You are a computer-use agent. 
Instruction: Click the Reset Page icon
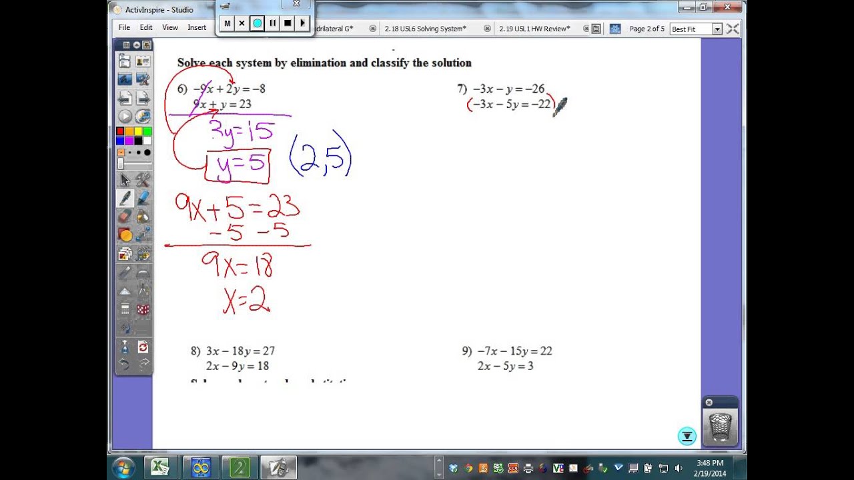click(143, 347)
